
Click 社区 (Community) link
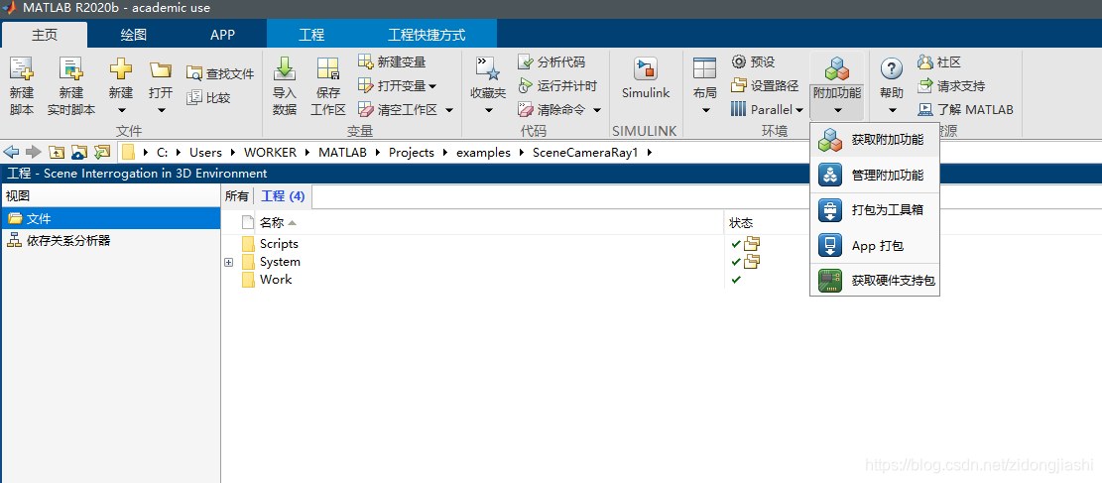pos(939,61)
